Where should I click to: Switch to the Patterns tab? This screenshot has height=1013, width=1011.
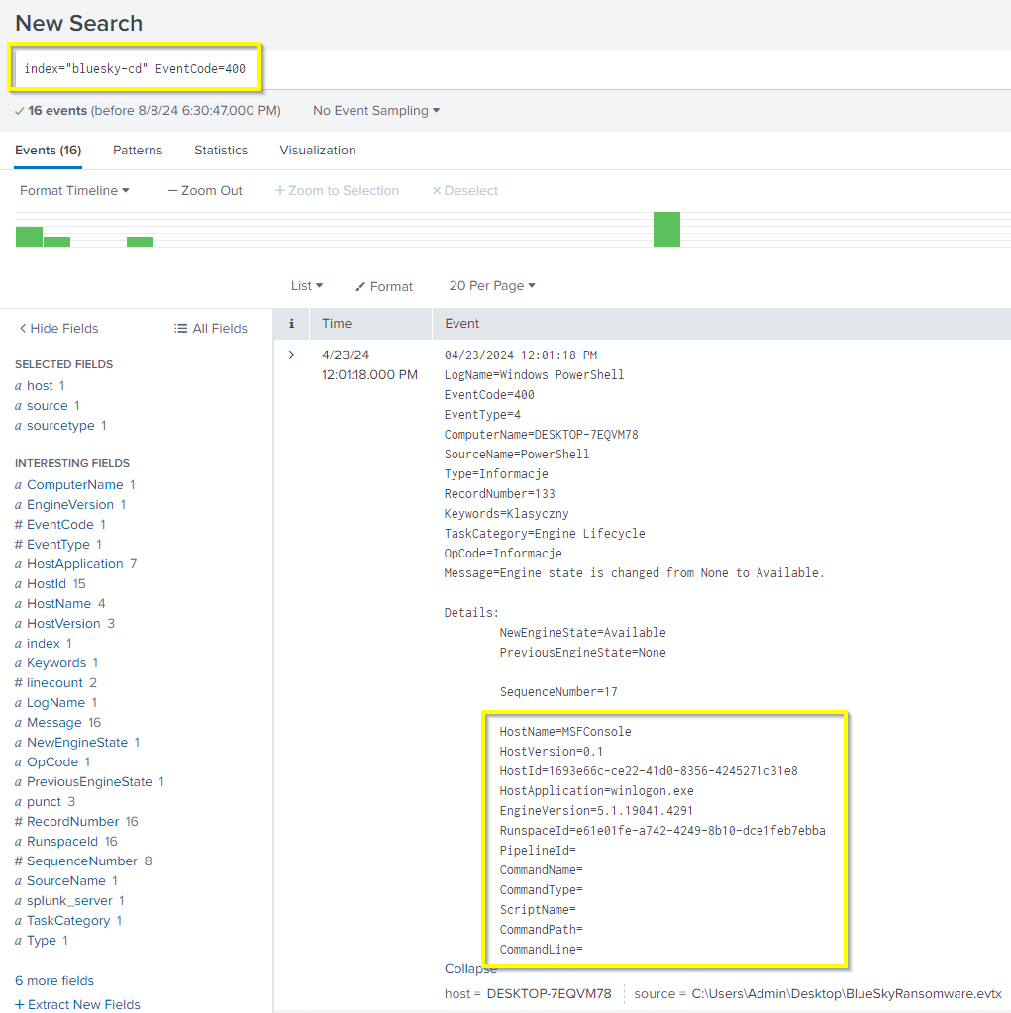[138, 151]
